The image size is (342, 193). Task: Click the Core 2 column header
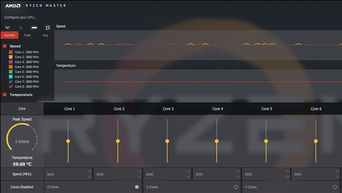(x=119, y=109)
